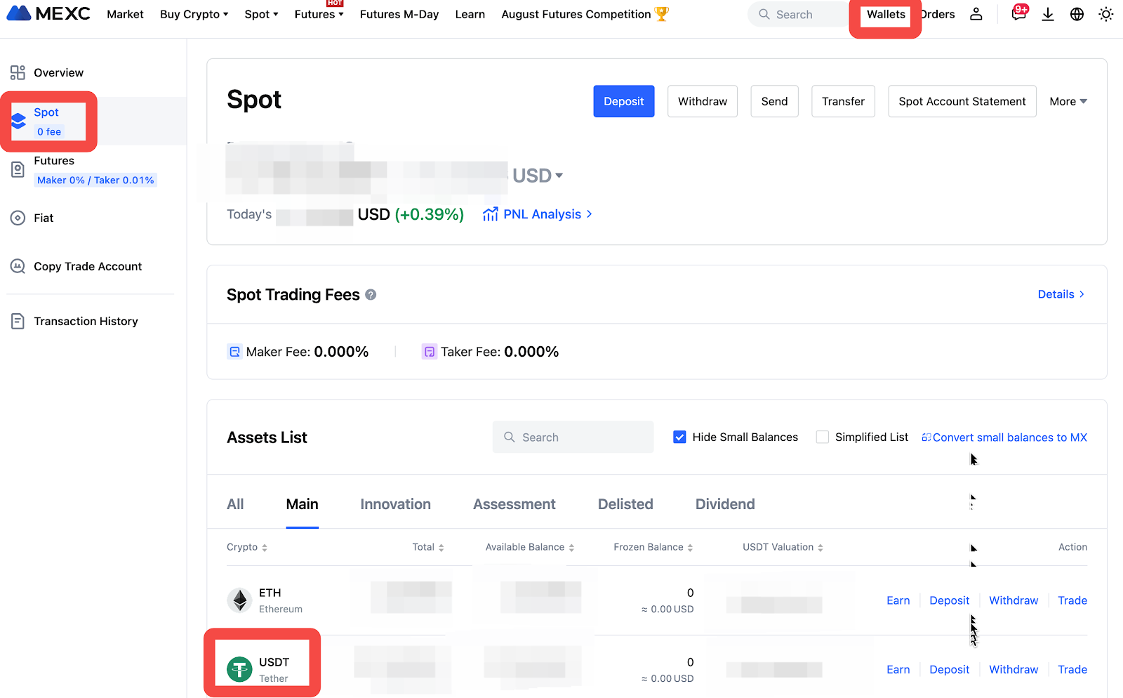Click the download app icon
This screenshot has height=698, width=1123.
[x=1048, y=14]
